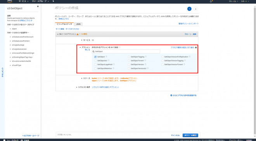Check the GetObjectVersion checkbox

coord(129,65)
